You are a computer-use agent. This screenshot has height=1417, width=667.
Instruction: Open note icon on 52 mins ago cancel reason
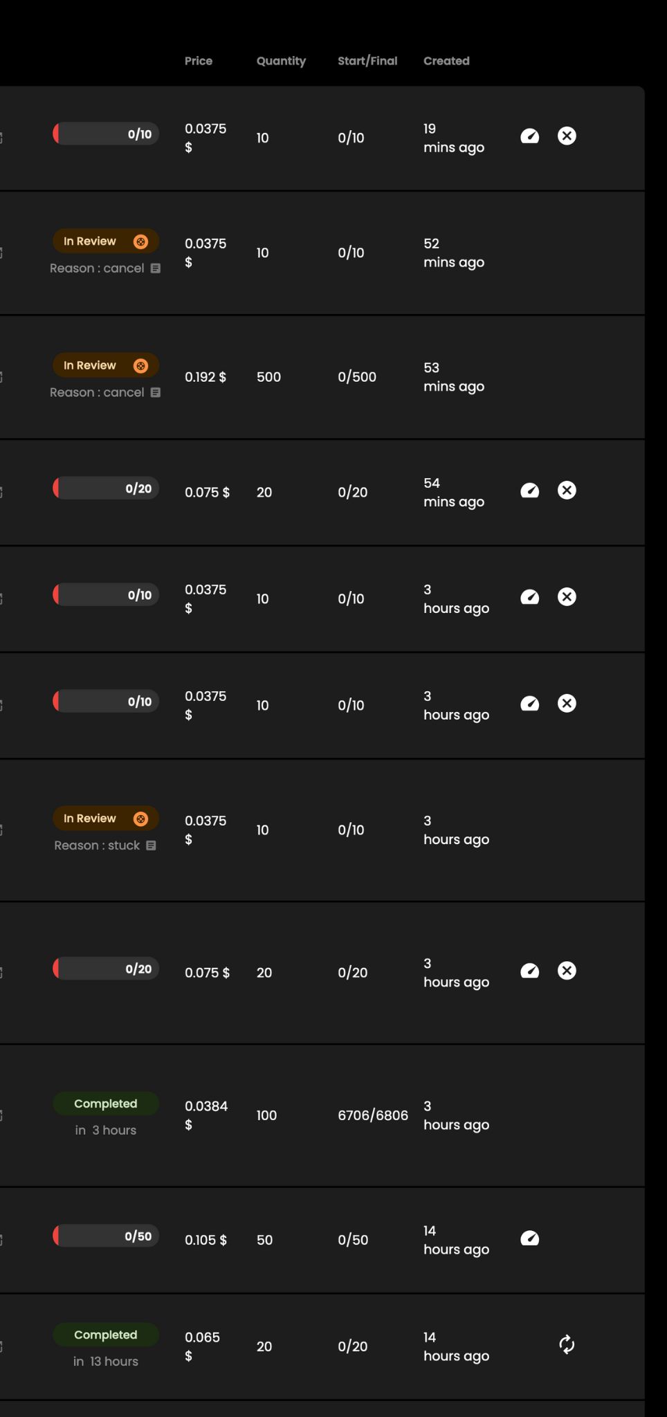click(156, 268)
